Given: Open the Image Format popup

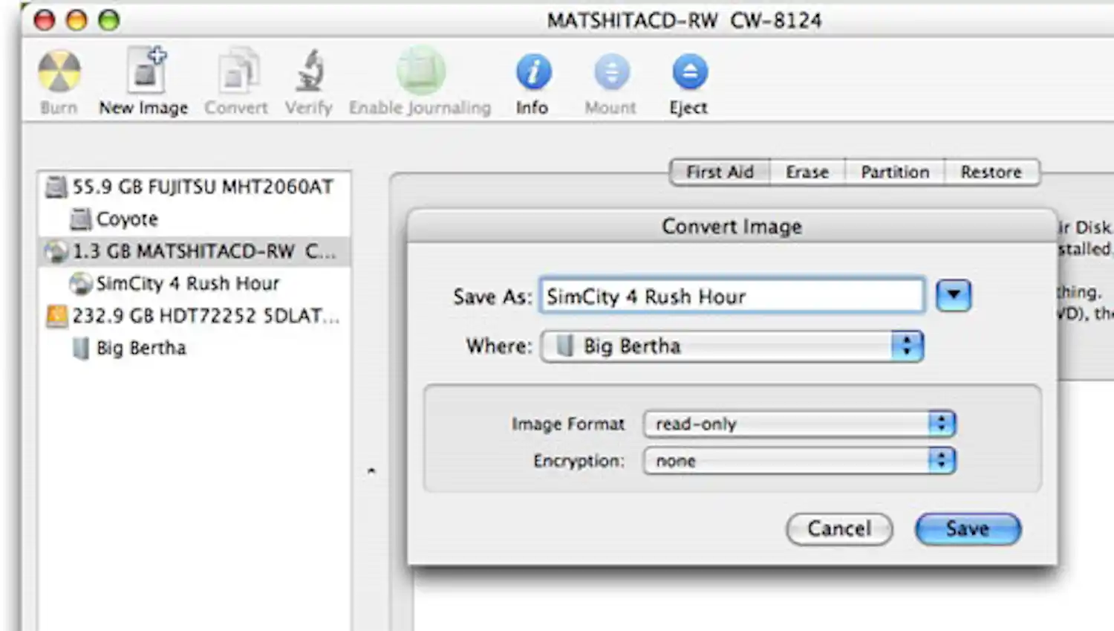Looking at the screenshot, I should [799, 424].
